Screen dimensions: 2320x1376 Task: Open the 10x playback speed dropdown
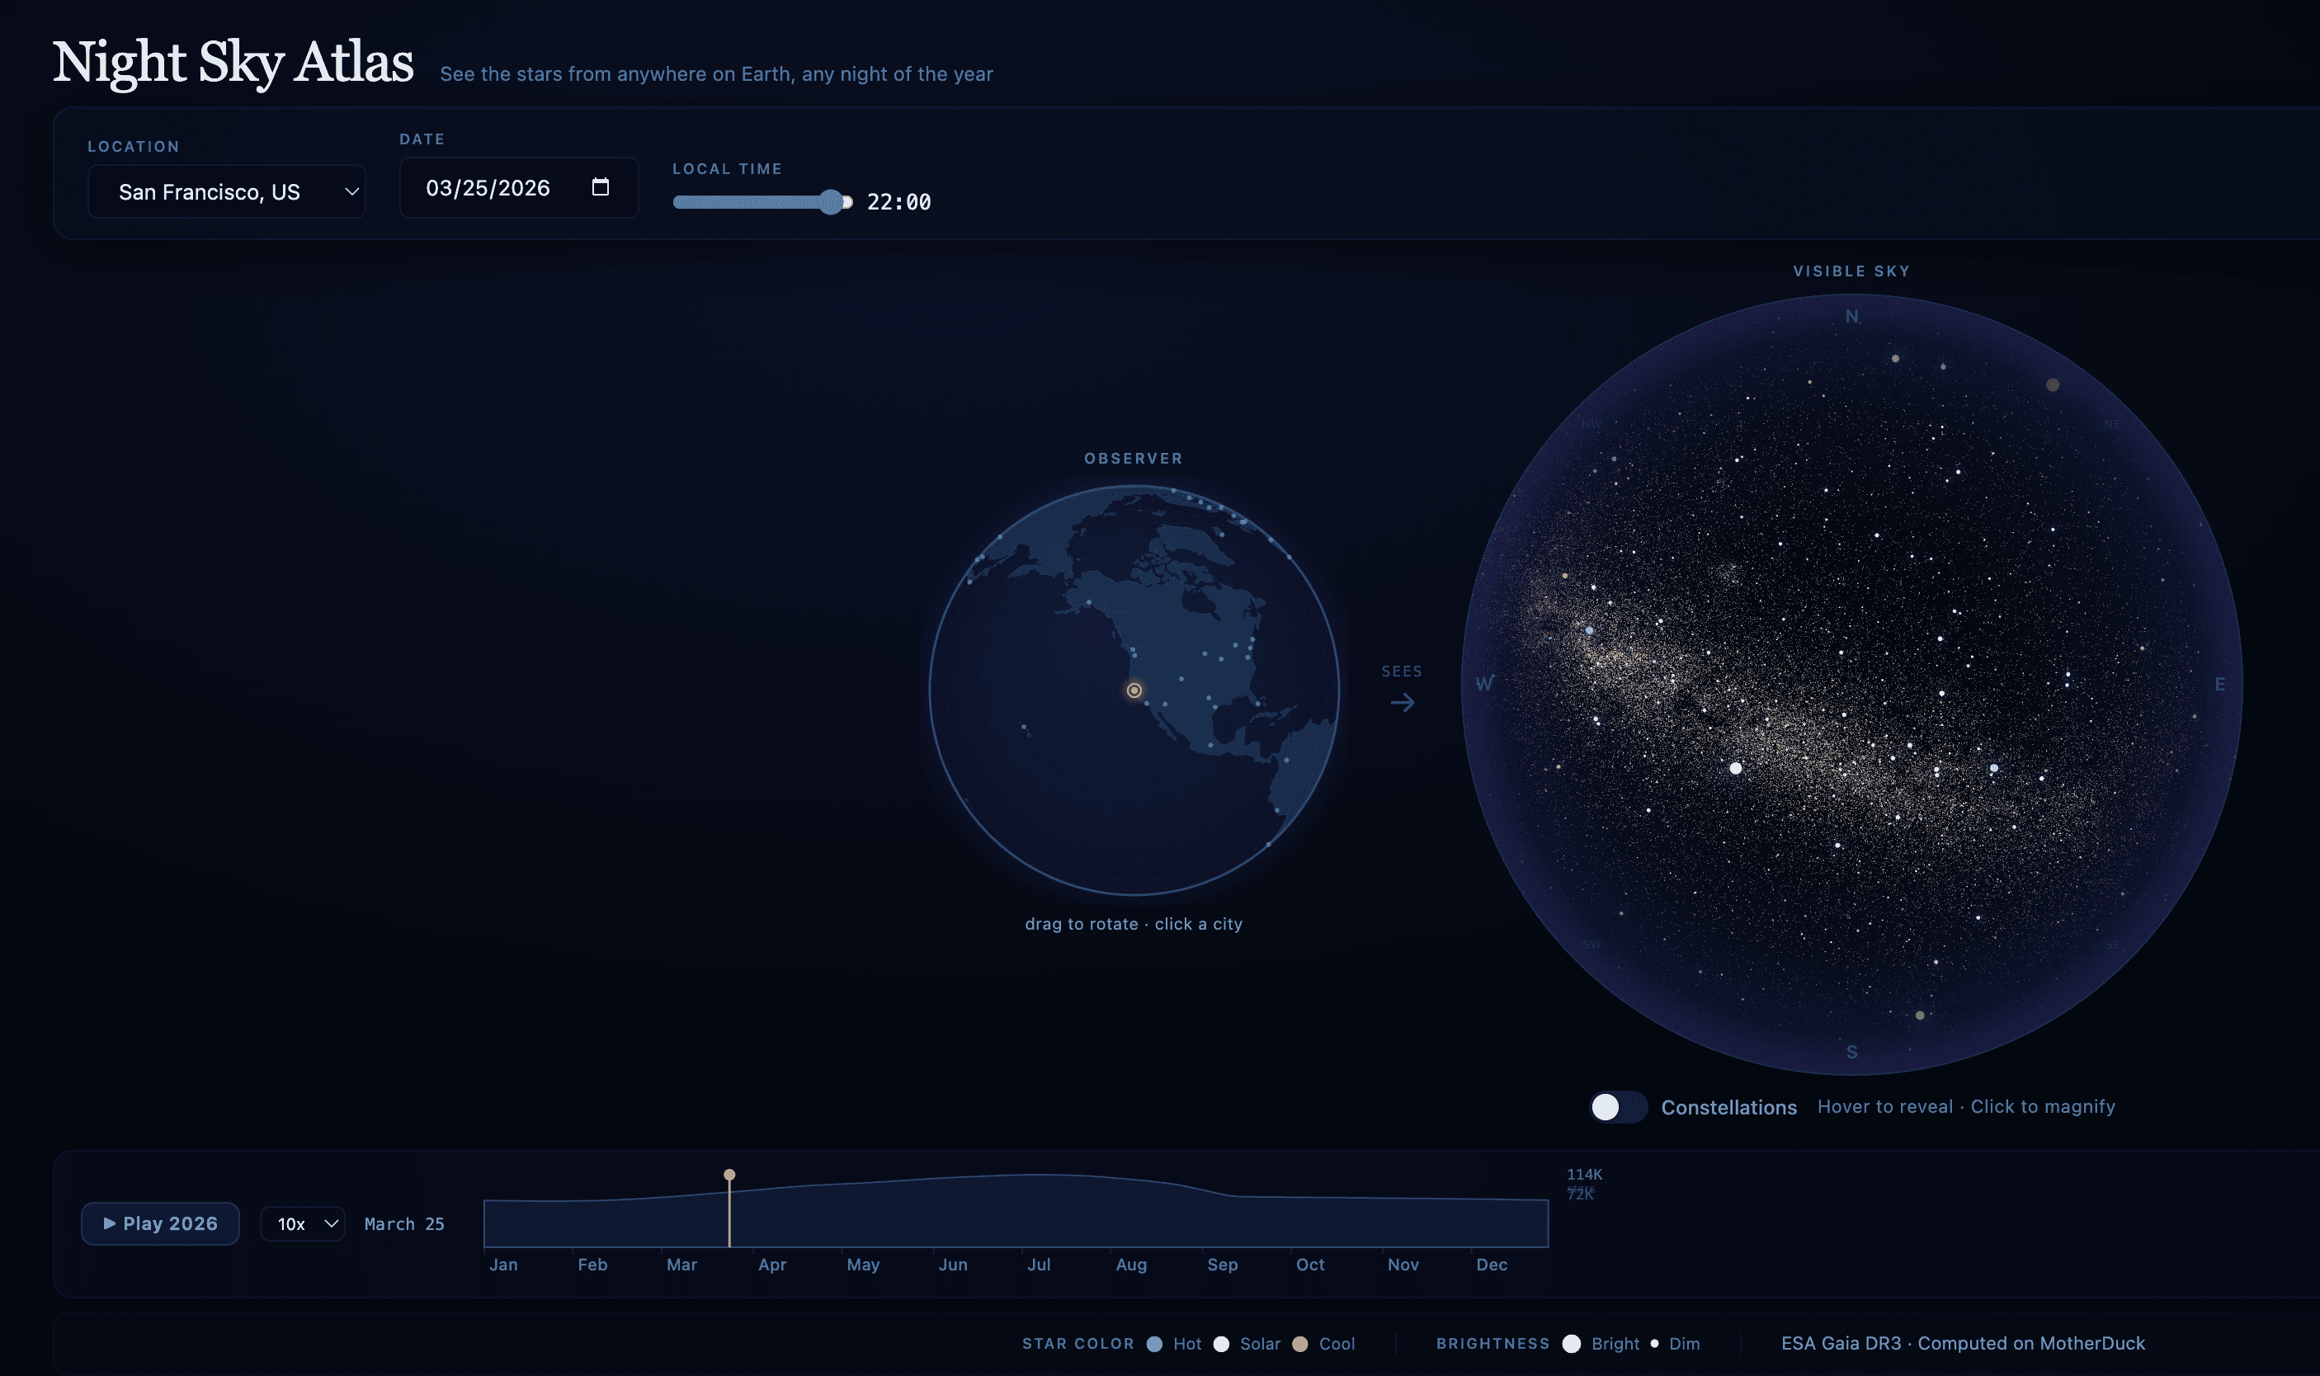tap(302, 1224)
